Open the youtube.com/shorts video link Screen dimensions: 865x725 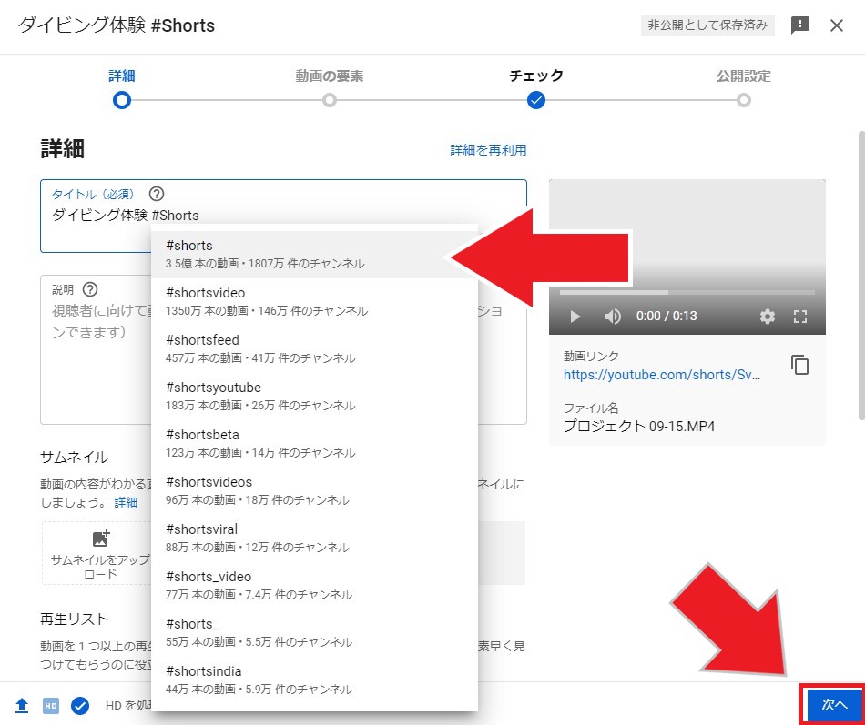coord(662,375)
